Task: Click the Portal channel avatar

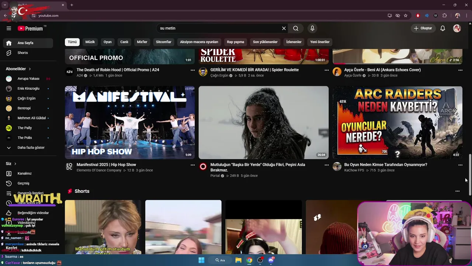Action: 203,167
